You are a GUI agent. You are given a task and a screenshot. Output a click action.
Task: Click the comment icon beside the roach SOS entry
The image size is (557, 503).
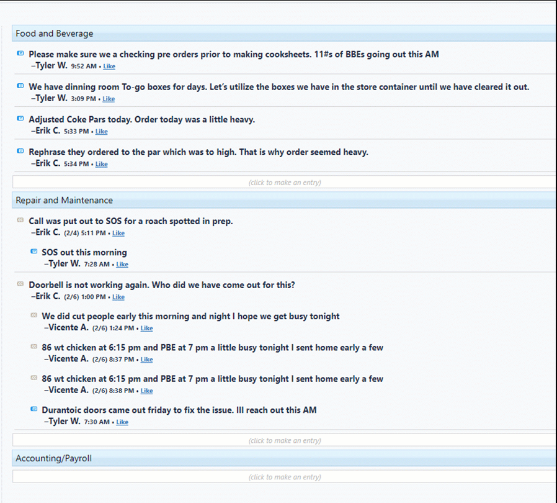click(19, 220)
